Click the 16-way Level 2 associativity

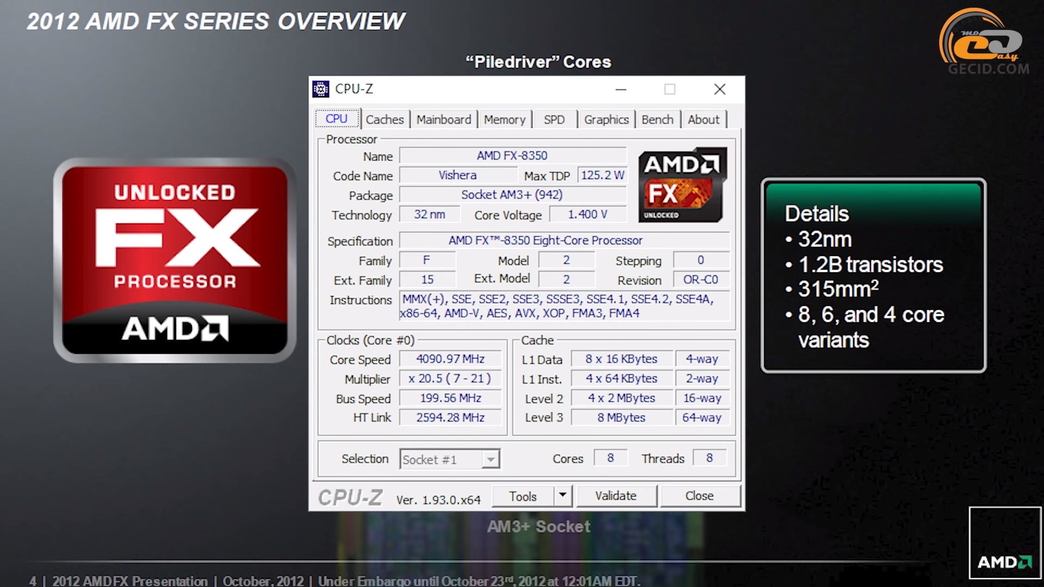702,398
